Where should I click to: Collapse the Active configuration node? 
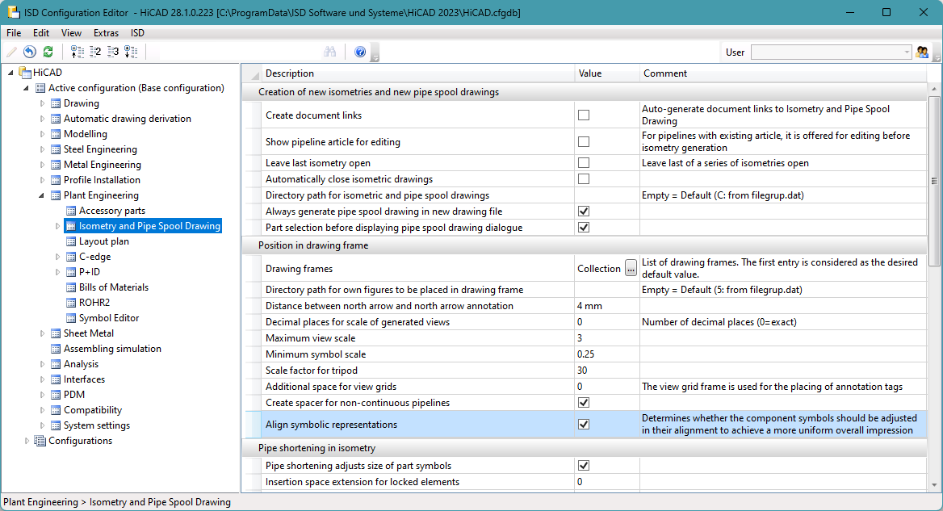pos(26,88)
